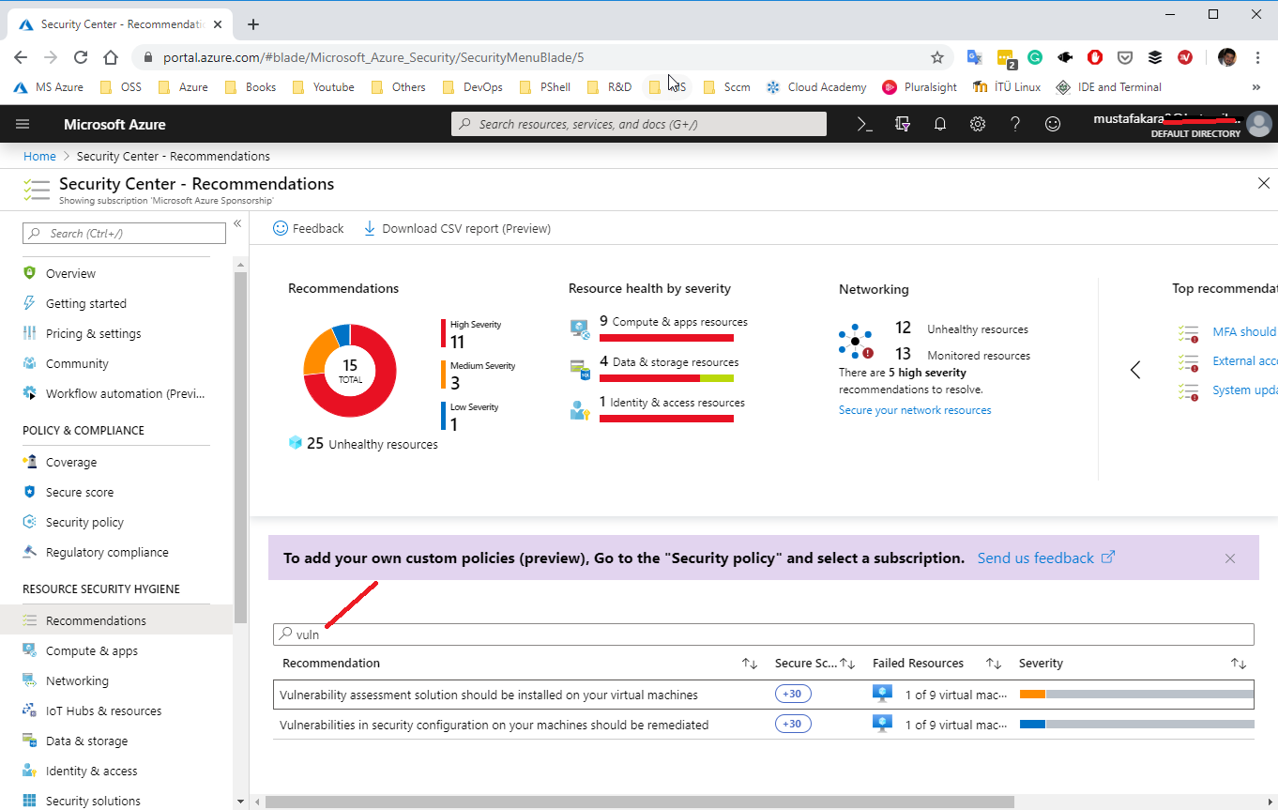This screenshot has height=810, width=1278.
Task: Sort by the Recommendation column arrows
Action: [x=750, y=664]
